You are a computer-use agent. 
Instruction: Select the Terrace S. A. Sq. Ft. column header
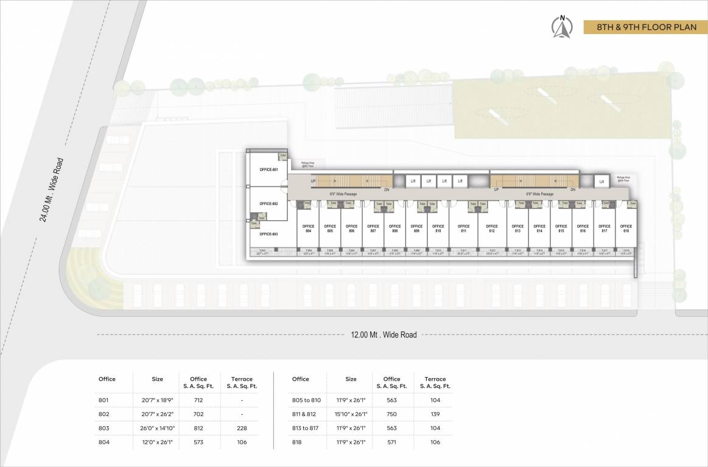(x=242, y=382)
